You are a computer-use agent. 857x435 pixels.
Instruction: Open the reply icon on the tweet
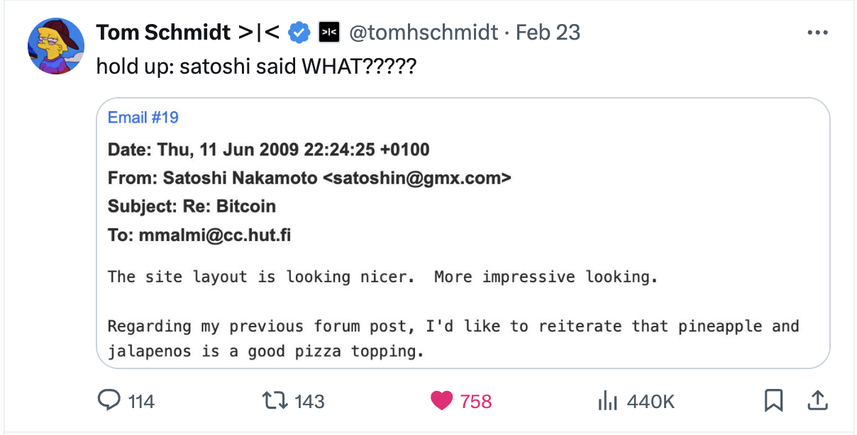pos(109,401)
